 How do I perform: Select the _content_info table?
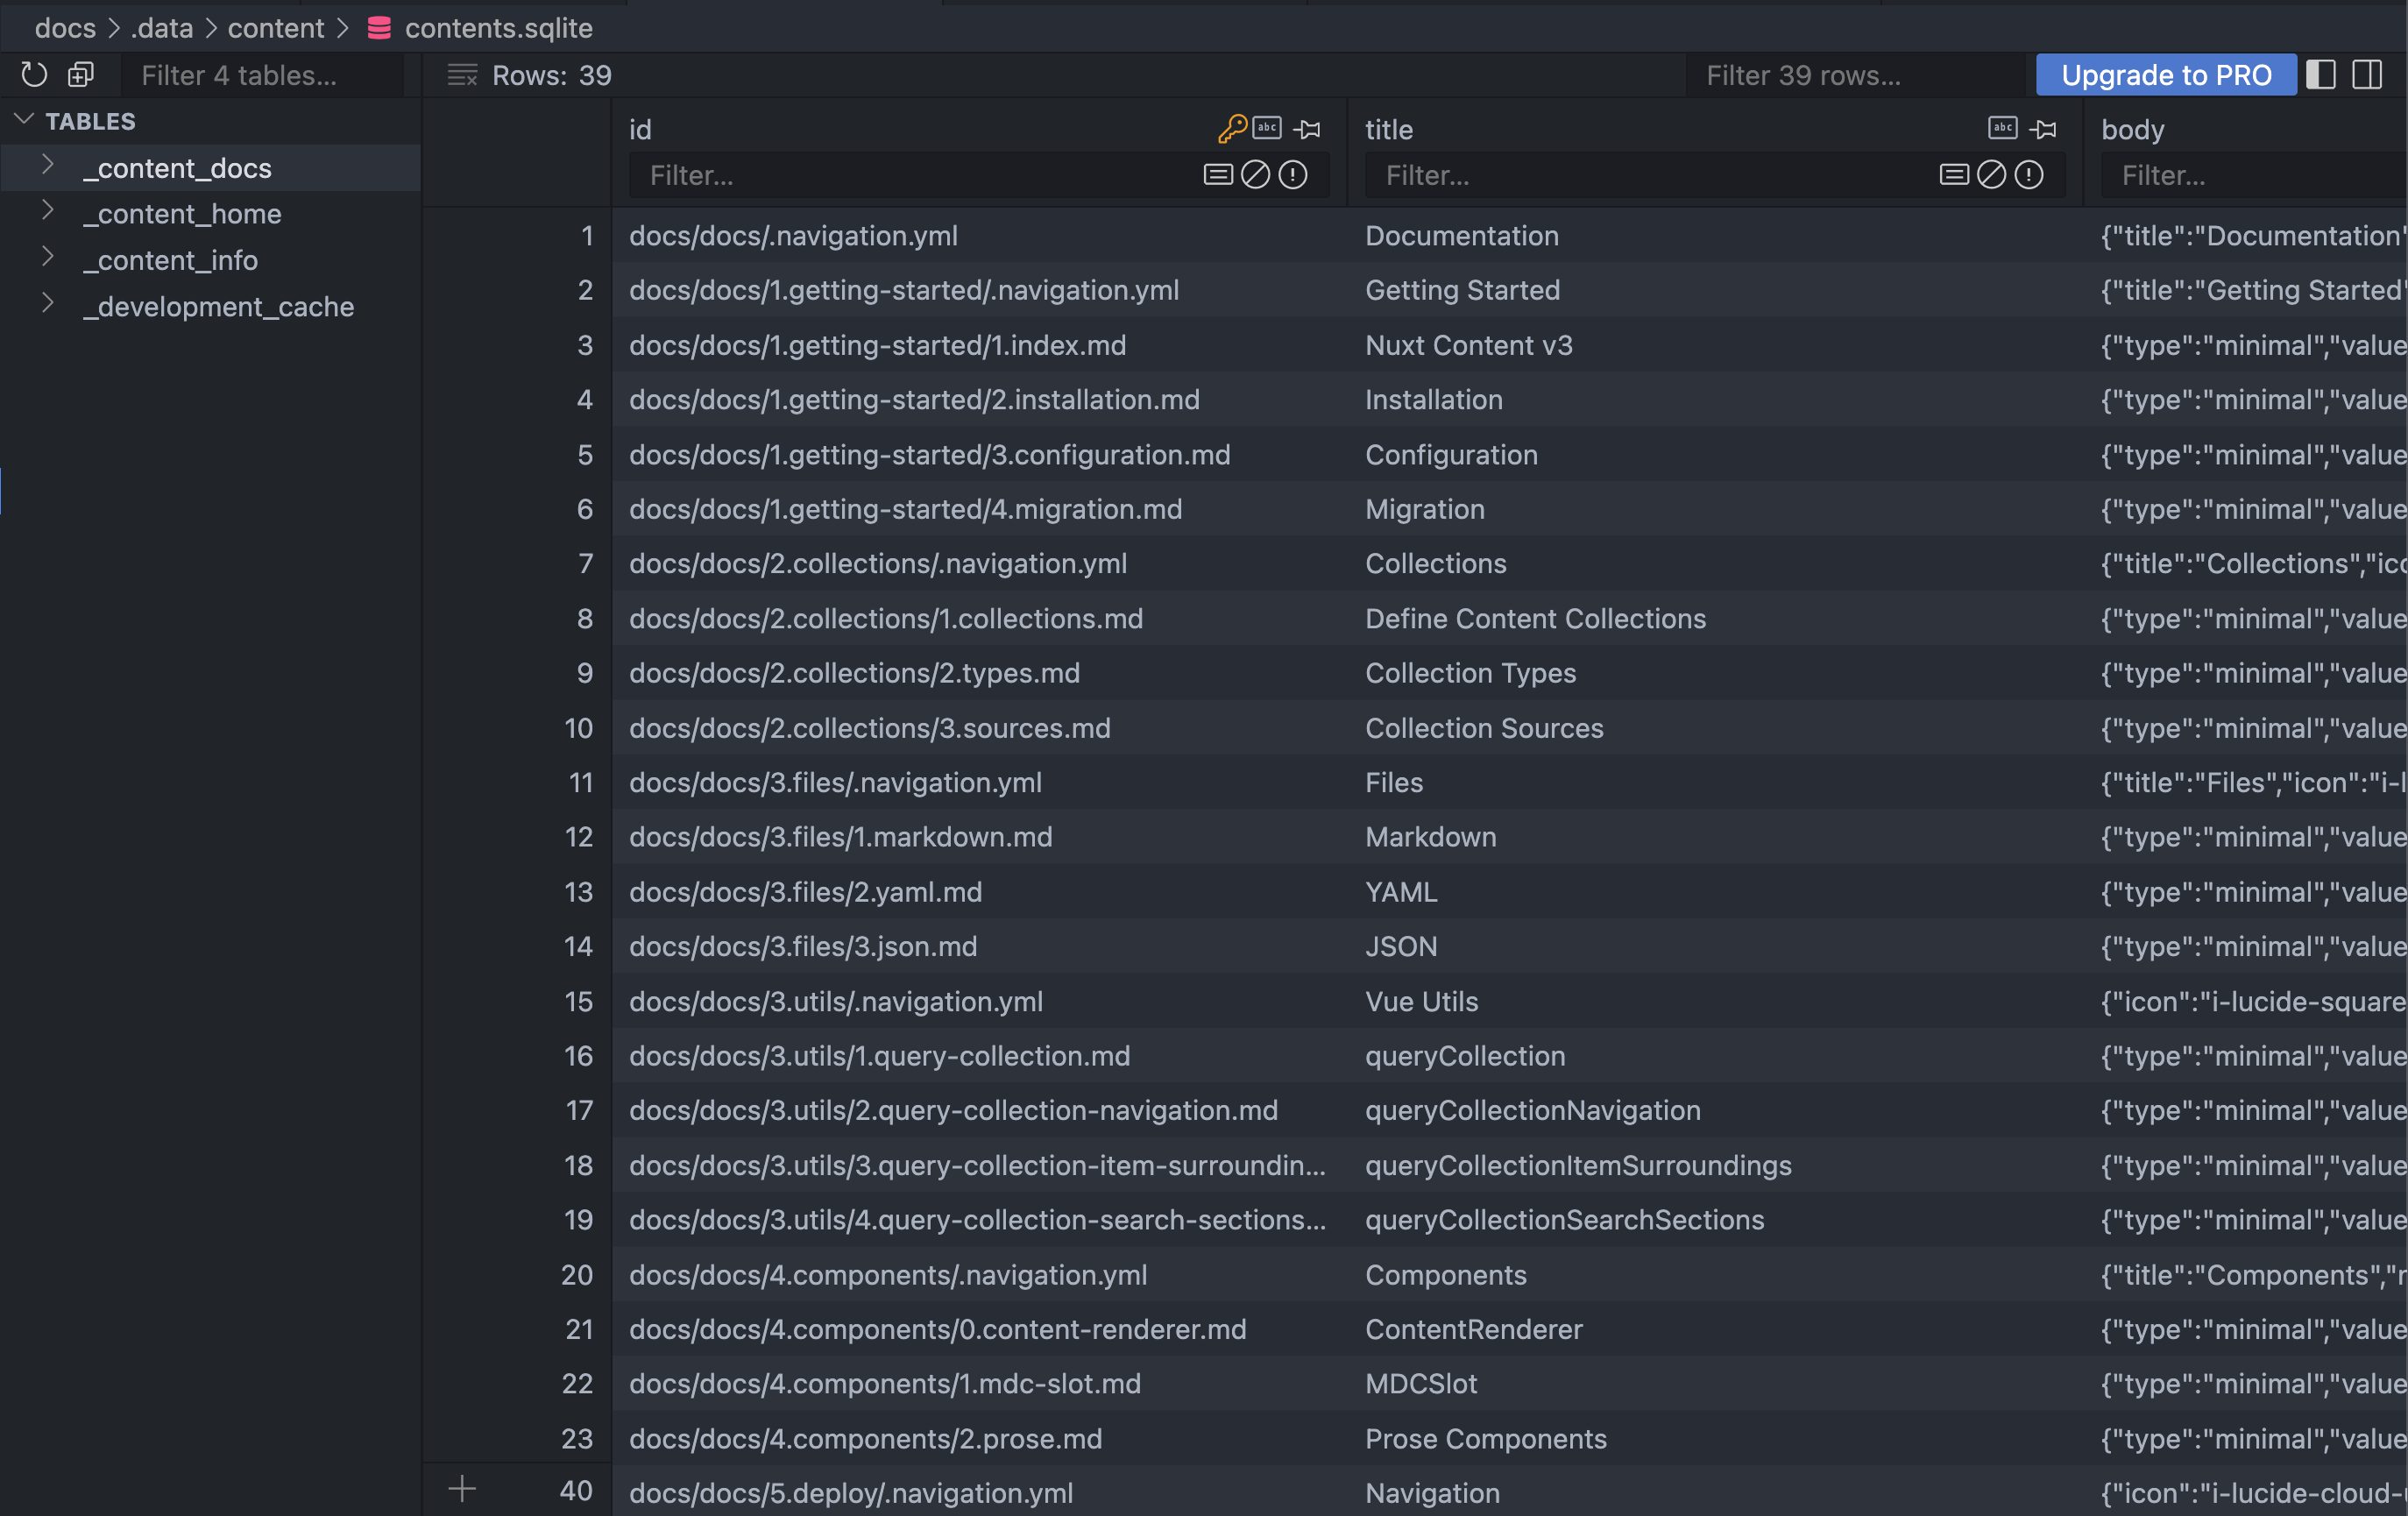170,260
